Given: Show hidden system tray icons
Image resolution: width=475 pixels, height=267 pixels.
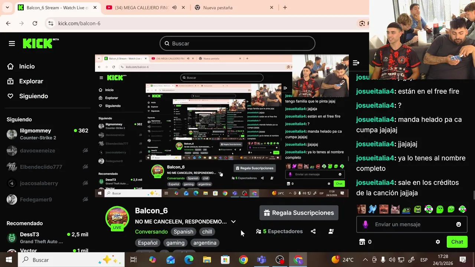Looking at the screenshot, I should [x=365, y=260].
